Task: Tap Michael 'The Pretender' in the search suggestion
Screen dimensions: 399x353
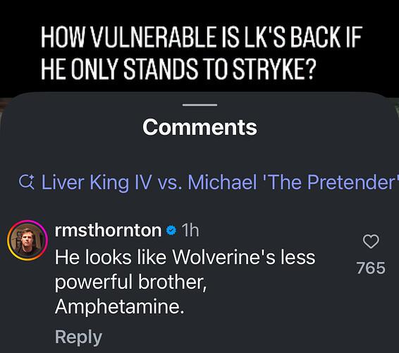Action: pyautogui.click(x=293, y=182)
